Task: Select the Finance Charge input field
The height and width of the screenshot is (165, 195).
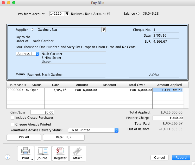Action: tap(168, 118)
